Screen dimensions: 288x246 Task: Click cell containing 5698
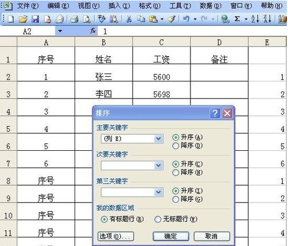click(x=161, y=90)
